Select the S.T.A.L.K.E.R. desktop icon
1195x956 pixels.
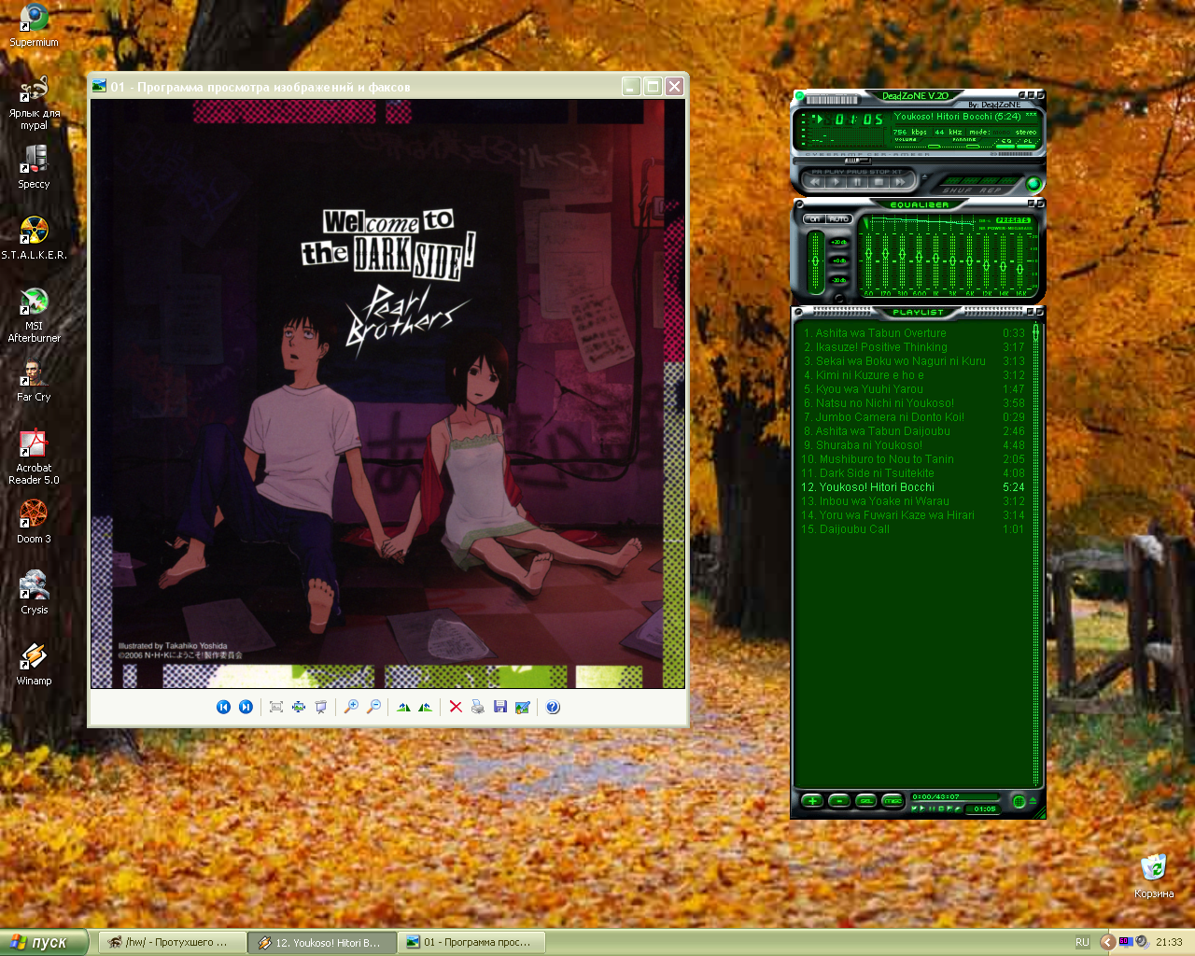point(34,238)
